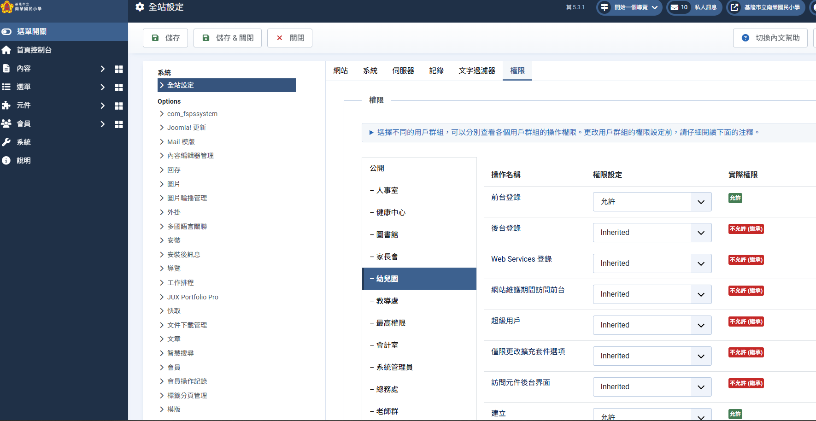The height and width of the screenshot is (421, 816).
Task: Open the 開始一個導覽 tour dropdown
Action: [x=629, y=7]
